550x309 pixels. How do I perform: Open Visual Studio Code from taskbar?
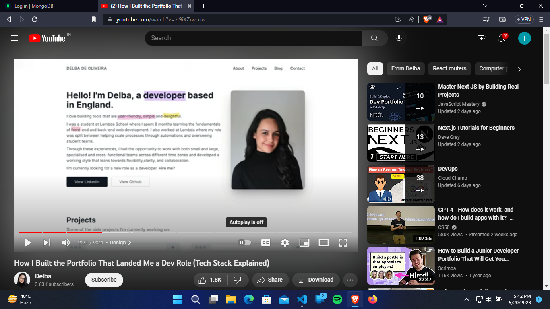302,299
